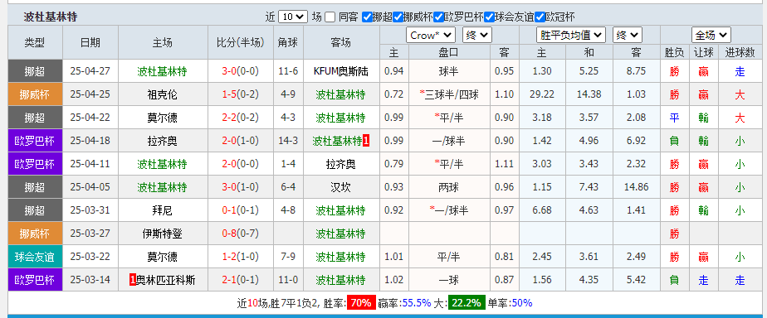Click the 球会友谊 type label
The height and width of the screenshot is (318, 767).
click(35, 257)
